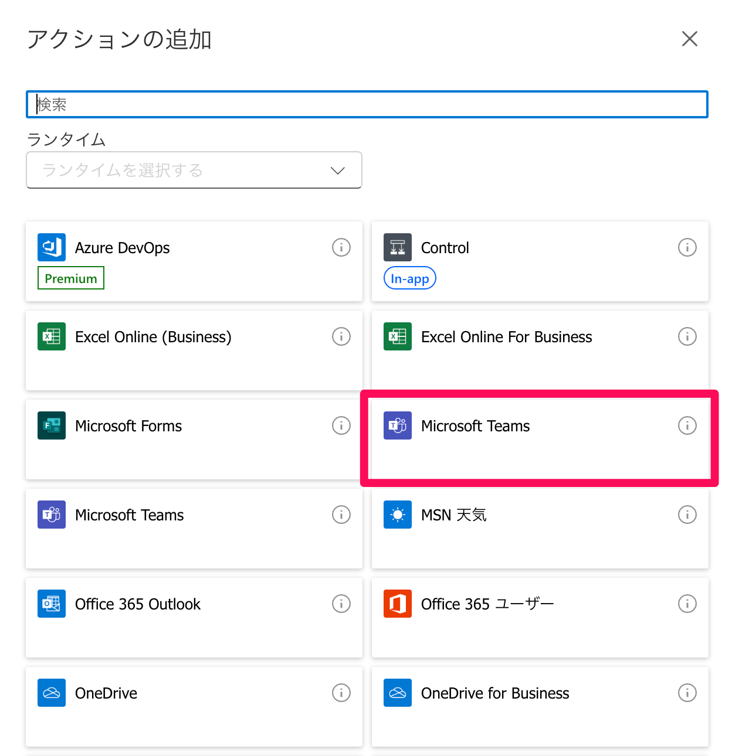Choose Excel Online For Business label
This screenshot has height=756, width=732.
click(507, 337)
